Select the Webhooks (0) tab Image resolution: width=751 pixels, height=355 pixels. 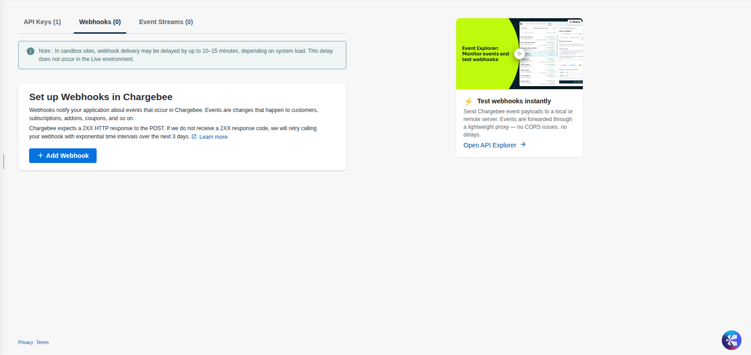coord(100,22)
